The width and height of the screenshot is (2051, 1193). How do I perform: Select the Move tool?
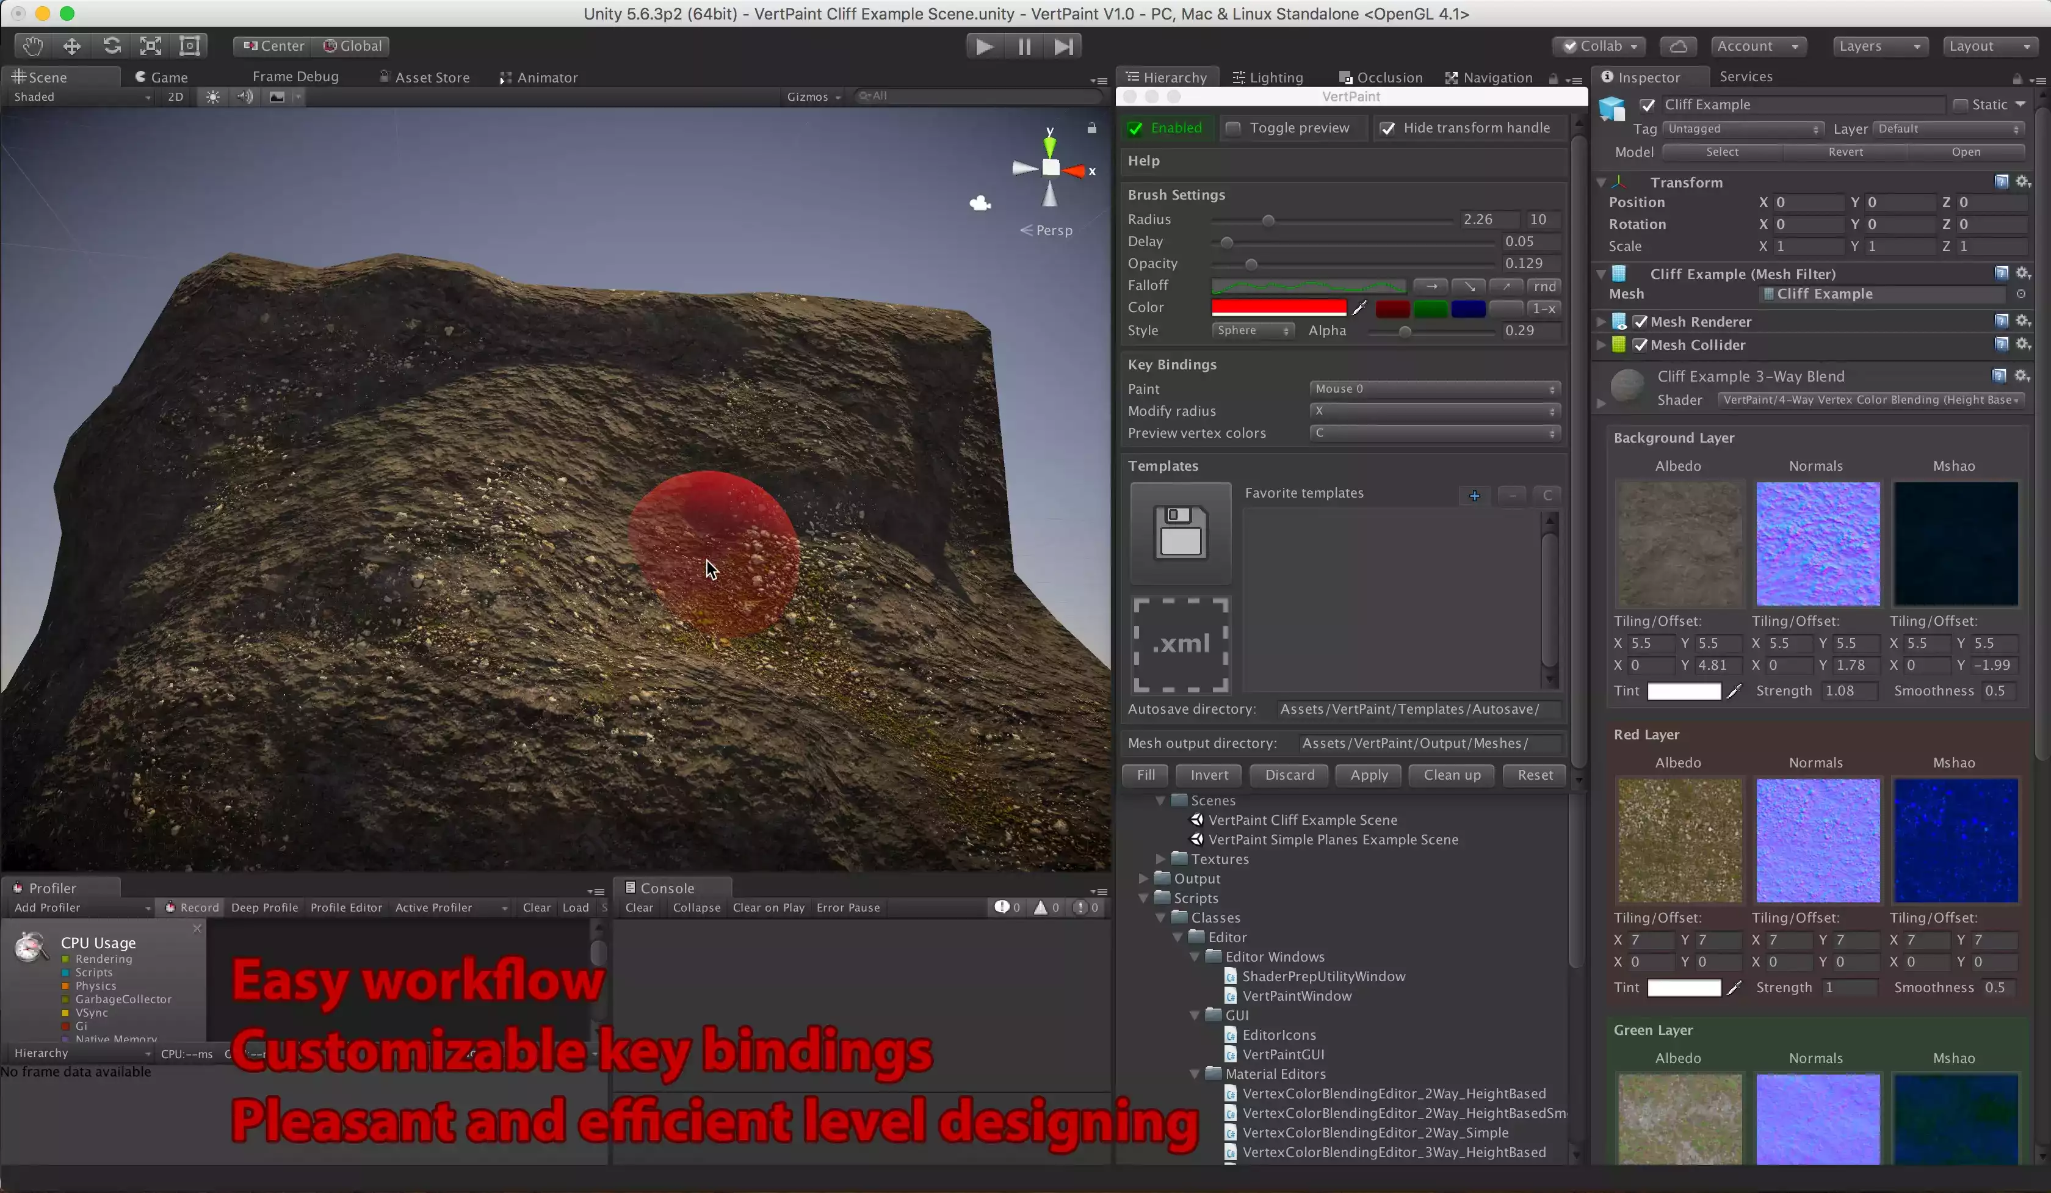pyautogui.click(x=71, y=46)
